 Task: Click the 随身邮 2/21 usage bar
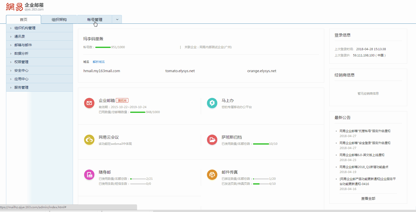click(138, 179)
